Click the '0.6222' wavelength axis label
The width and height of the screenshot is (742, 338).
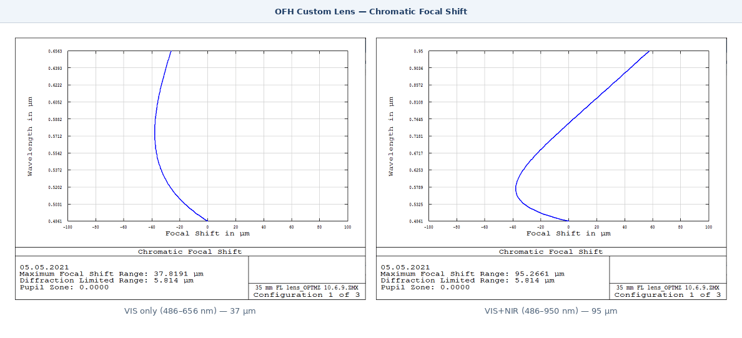point(55,85)
